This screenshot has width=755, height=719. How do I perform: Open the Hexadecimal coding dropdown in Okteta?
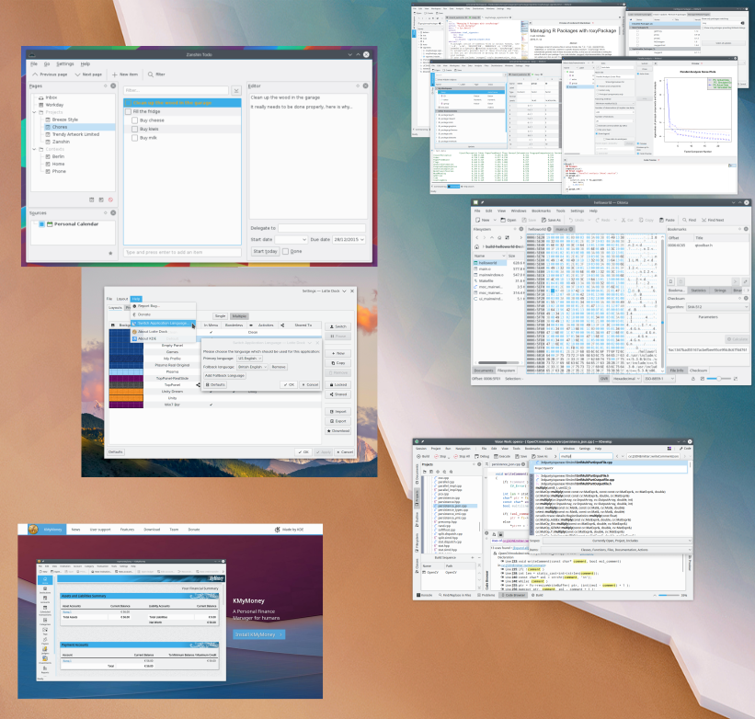(626, 379)
